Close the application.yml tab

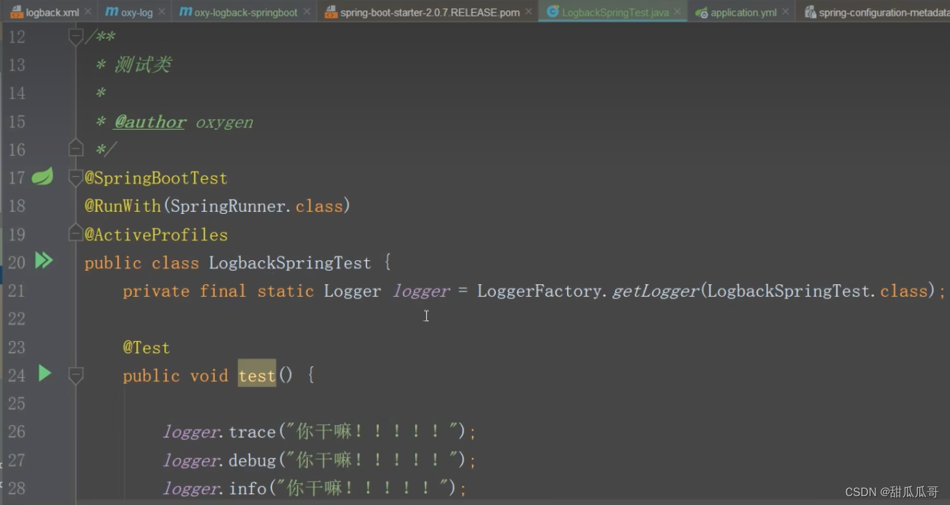(x=786, y=12)
